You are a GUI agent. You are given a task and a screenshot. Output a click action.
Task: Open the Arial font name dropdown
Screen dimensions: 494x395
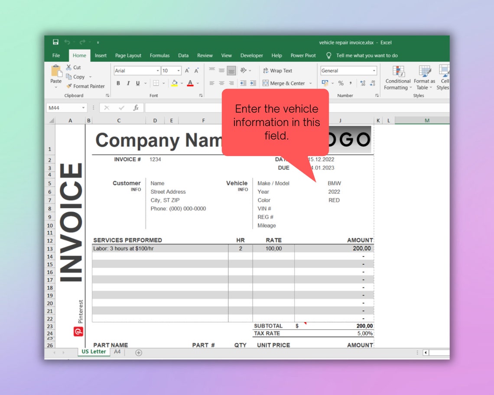click(157, 70)
